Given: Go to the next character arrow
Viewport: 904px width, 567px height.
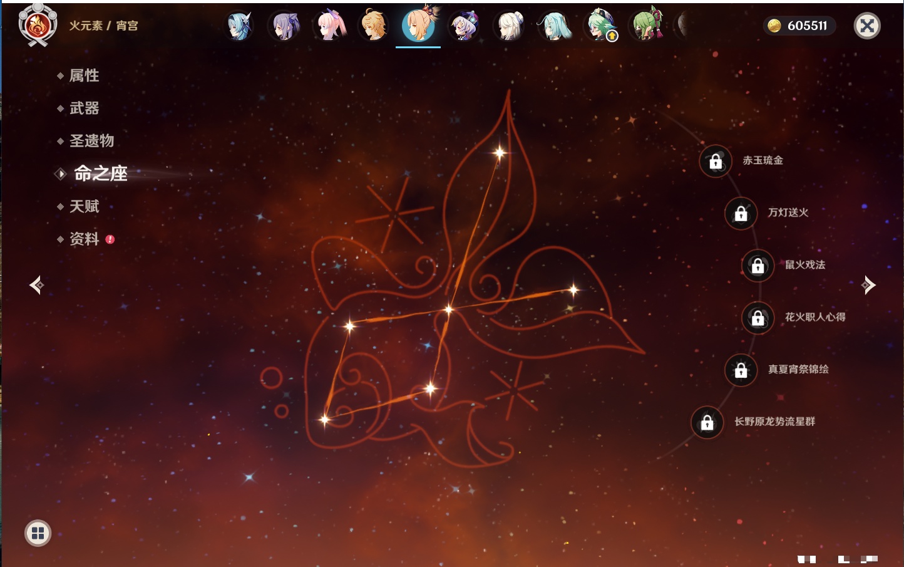Looking at the screenshot, I should pyautogui.click(x=868, y=285).
